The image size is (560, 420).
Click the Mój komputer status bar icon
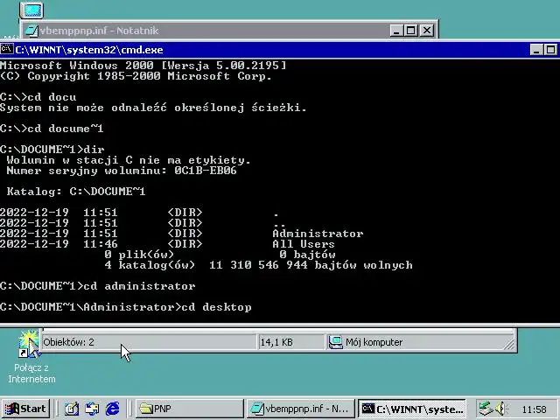click(x=335, y=342)
